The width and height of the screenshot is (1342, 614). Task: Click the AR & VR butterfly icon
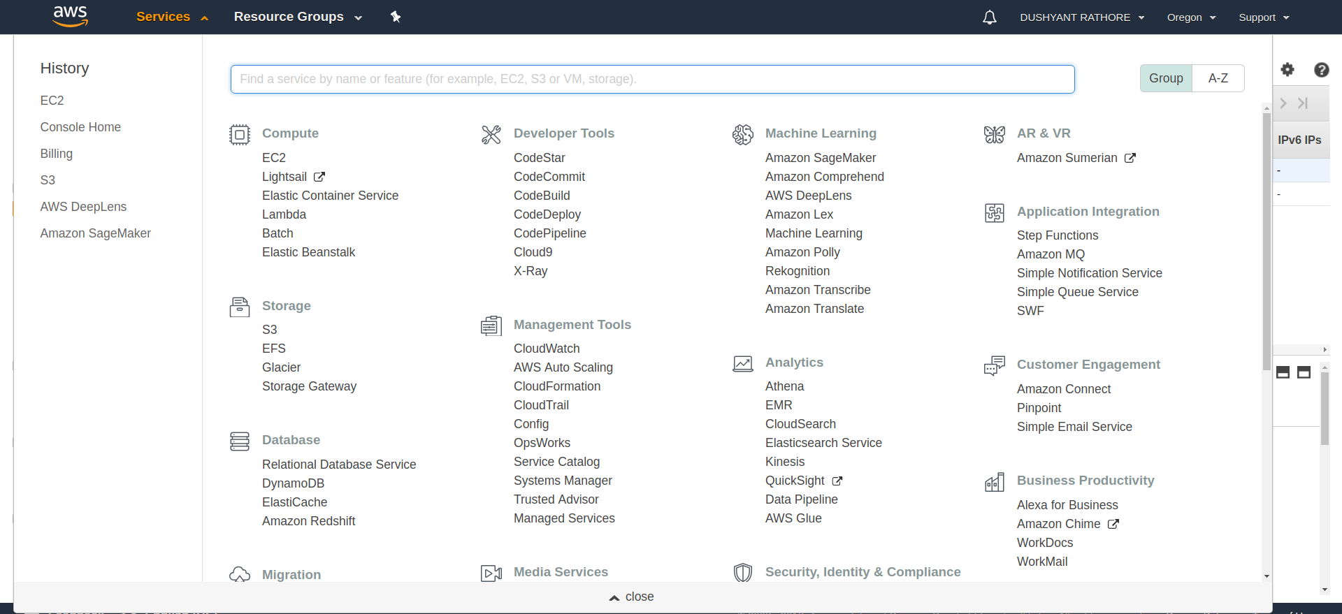coord(995,134)
